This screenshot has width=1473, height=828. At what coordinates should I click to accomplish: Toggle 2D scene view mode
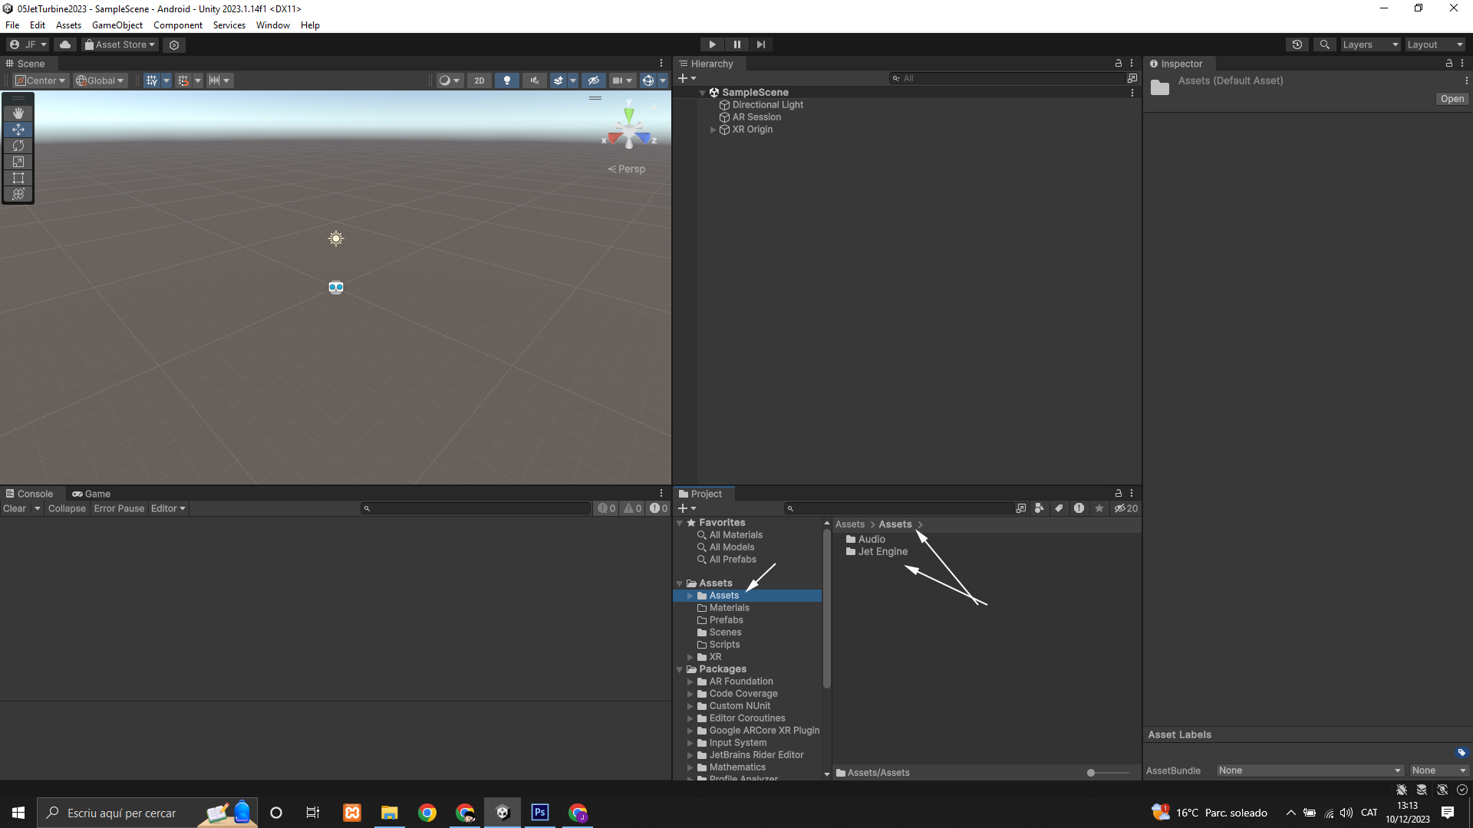click(x=479, y=80)
